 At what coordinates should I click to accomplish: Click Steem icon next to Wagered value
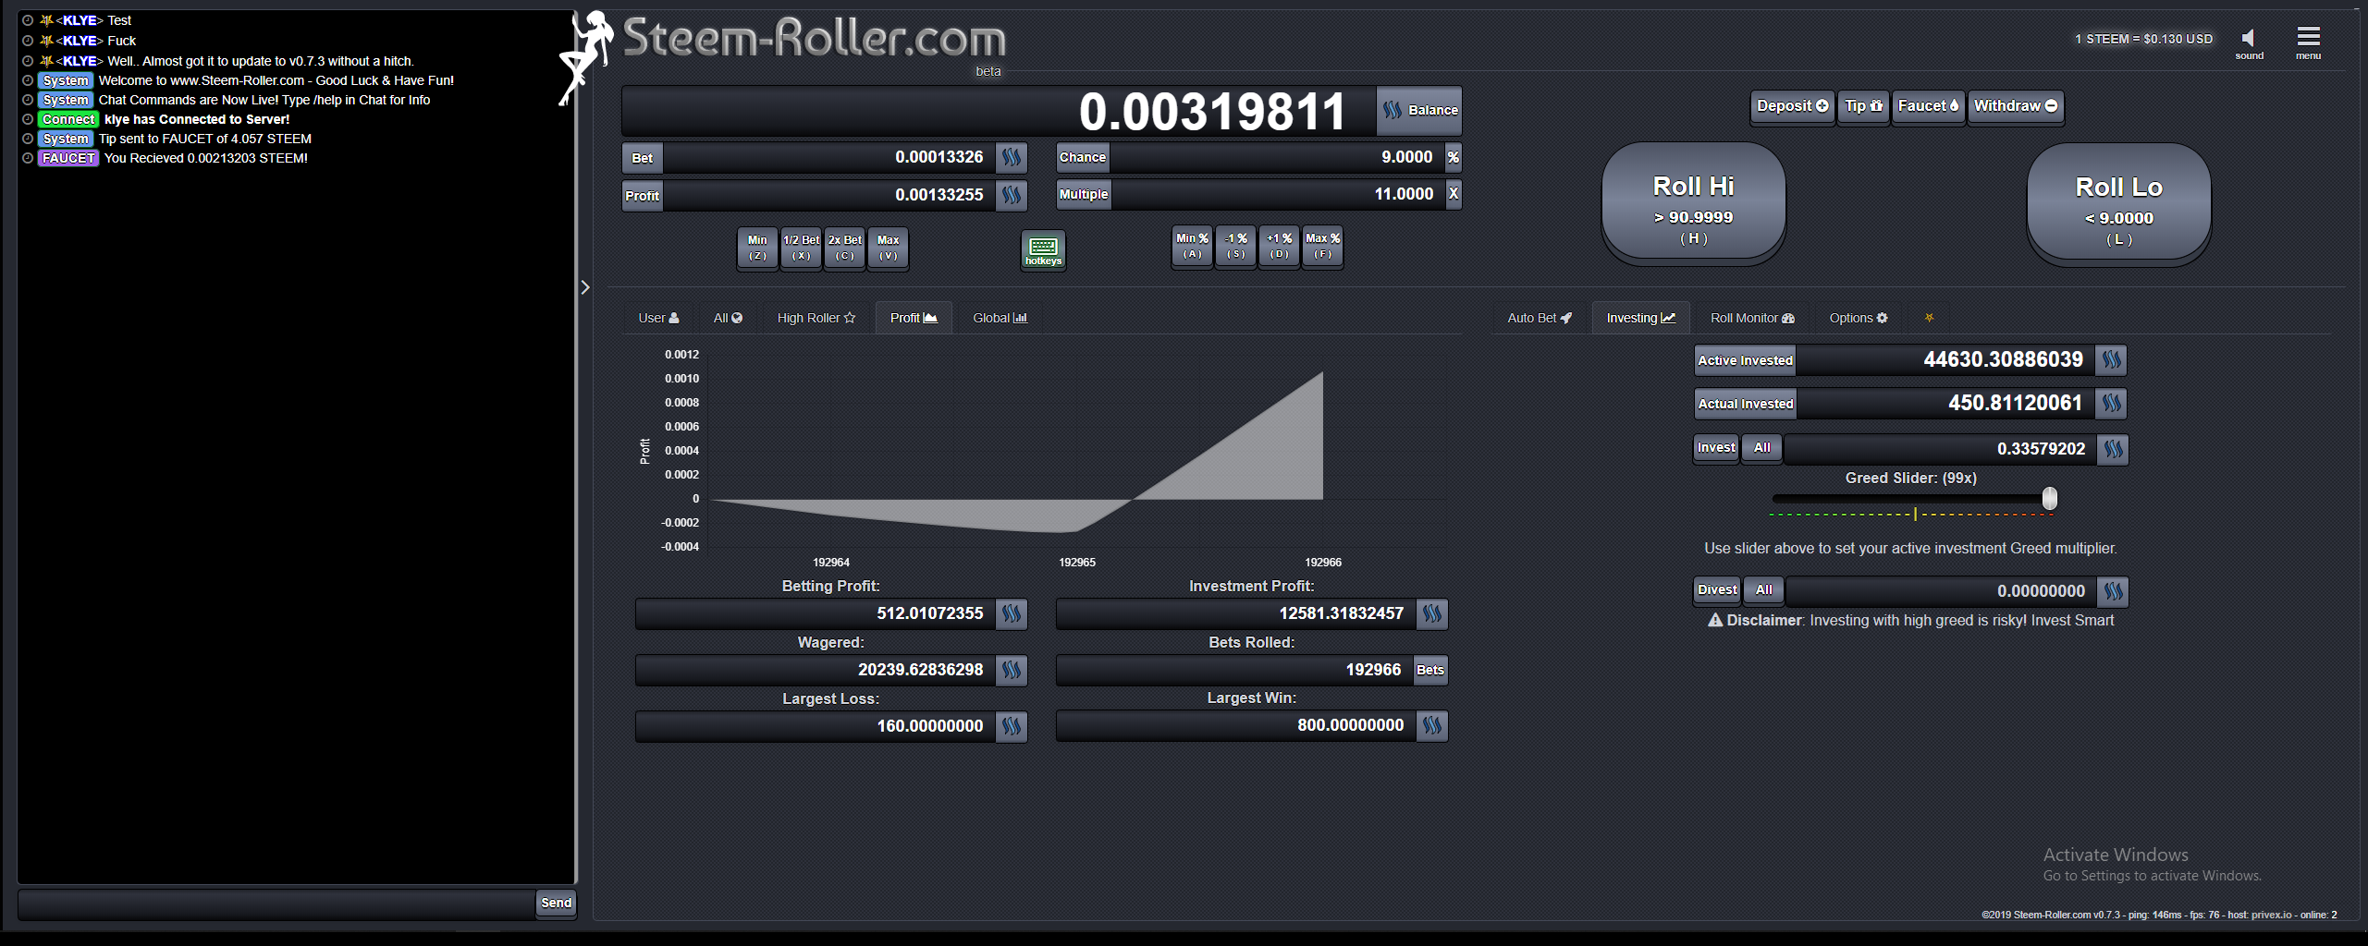1012,670
